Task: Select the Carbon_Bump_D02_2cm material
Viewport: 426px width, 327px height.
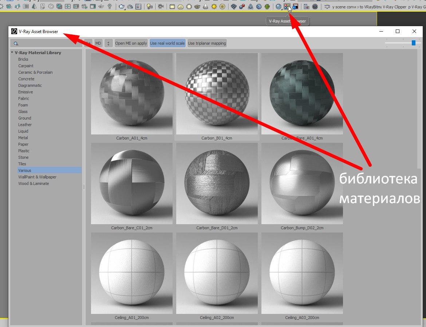Action: [x=302, y=183]
